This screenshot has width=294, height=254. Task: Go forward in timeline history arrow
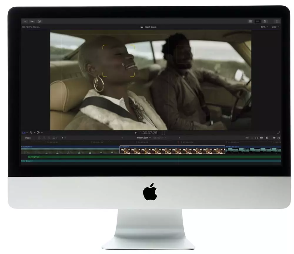pos(179,138)
